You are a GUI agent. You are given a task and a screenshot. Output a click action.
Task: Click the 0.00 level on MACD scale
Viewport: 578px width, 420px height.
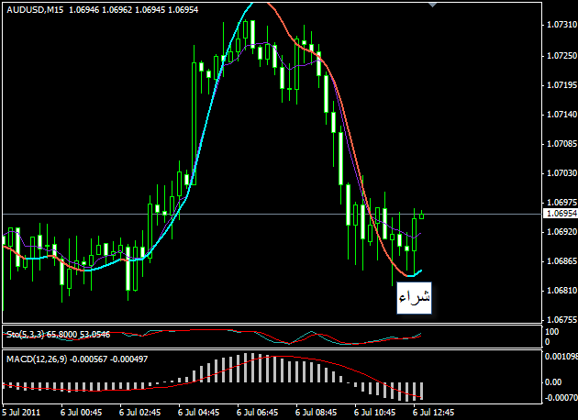[553, 381]
